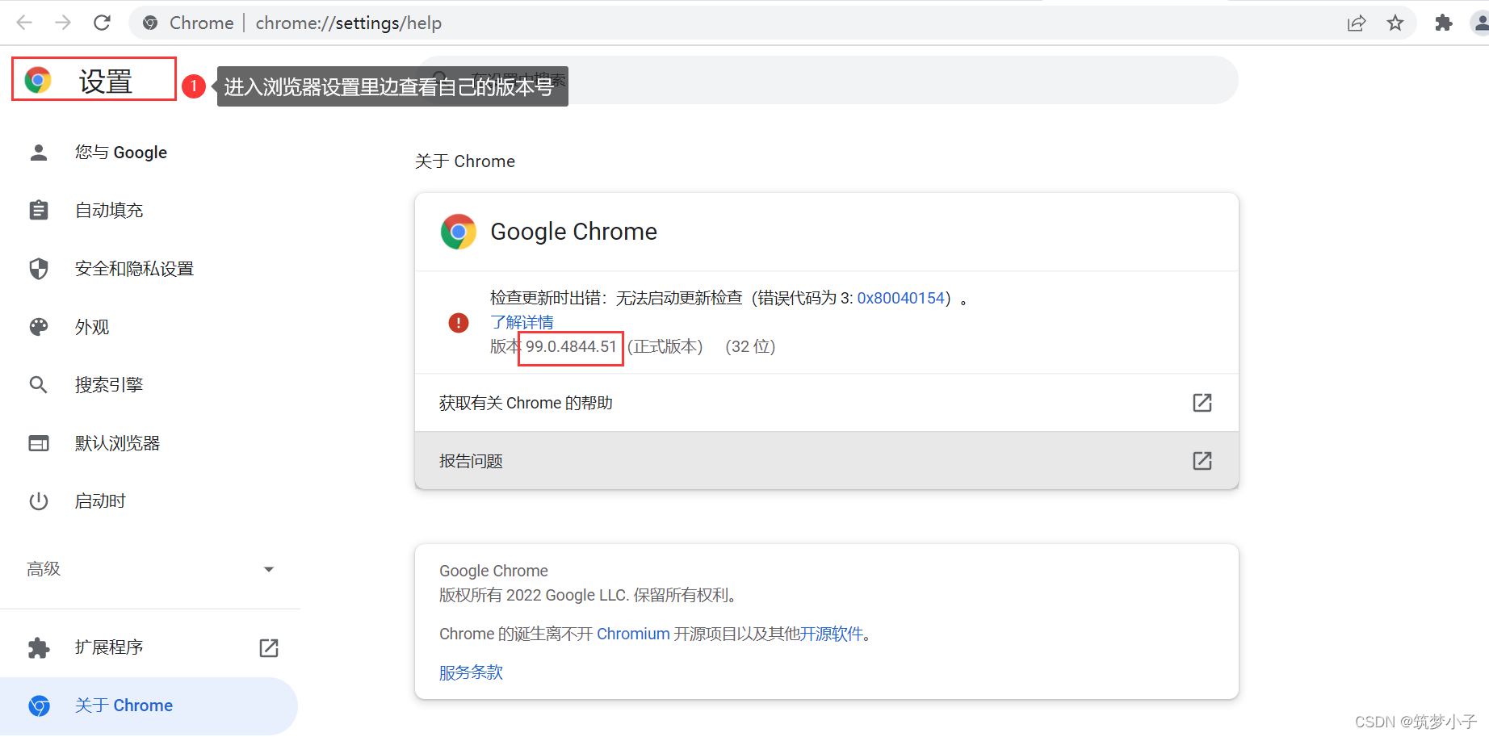Screen dimensions: 1489x737
Task: Click the red error icon beside the update message
Action: [458, 322]
